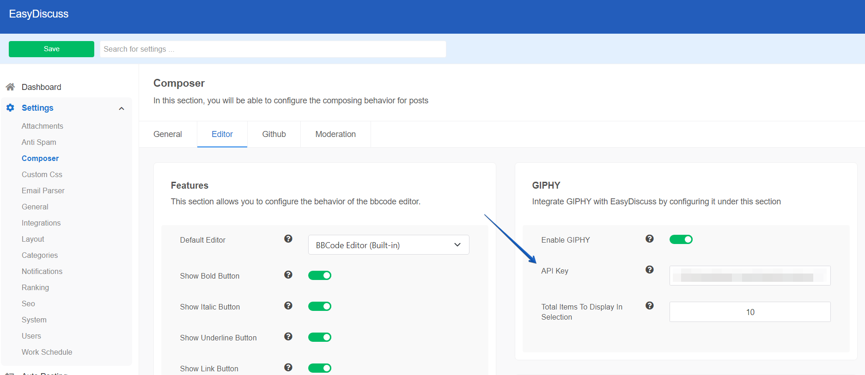Toggle the Show Underline Button switch
The height and width of the screenshot is (375, 865).
(x=320, y=337)
